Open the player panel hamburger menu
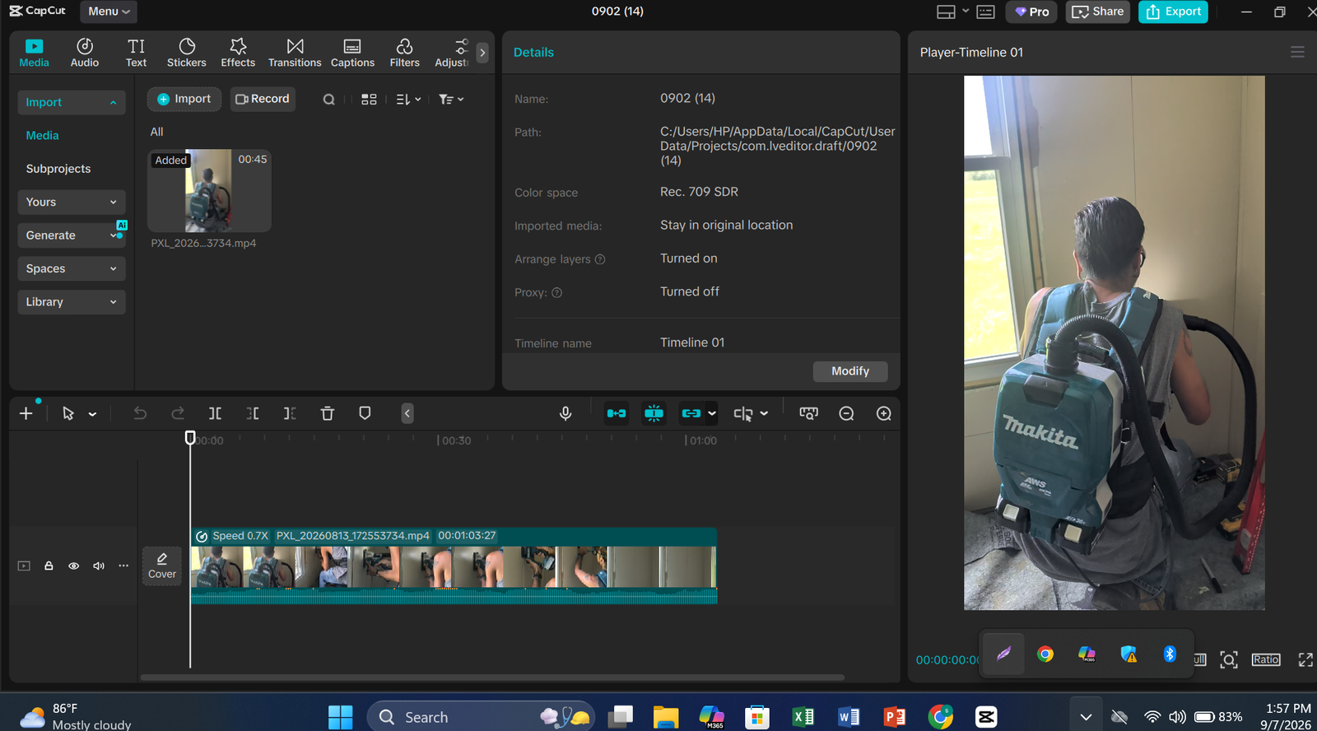This screenshot has width=1317, height=731. 1297,52
